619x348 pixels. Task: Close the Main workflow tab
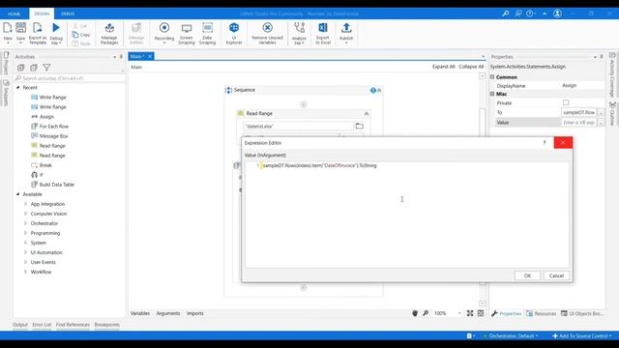[150, 56]
